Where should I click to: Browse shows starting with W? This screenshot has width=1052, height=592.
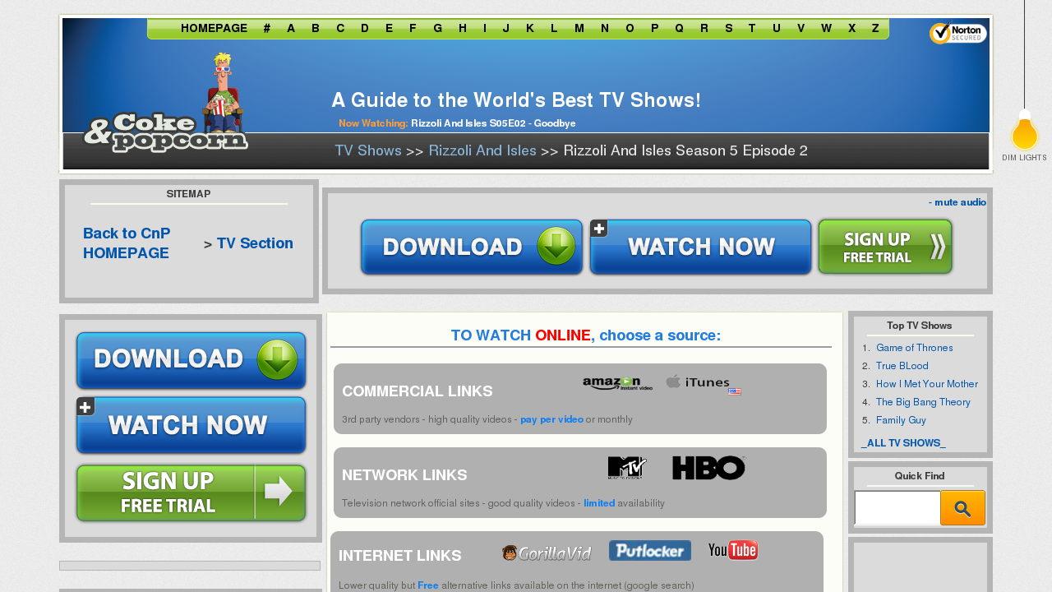coord(826,28)
